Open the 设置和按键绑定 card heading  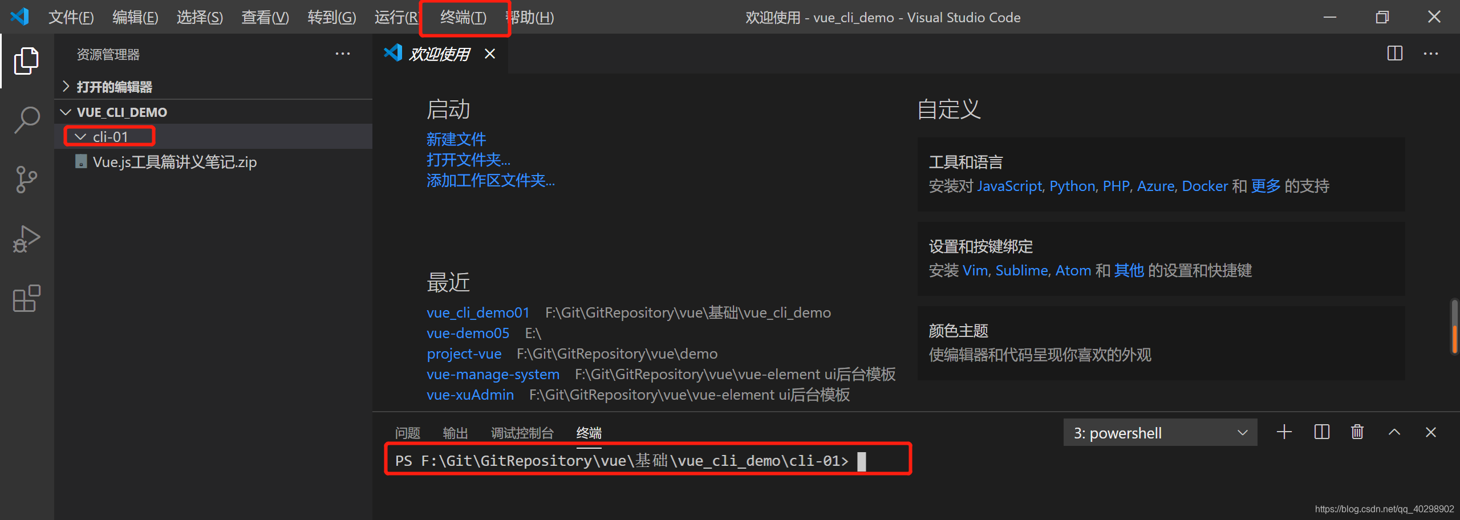click(x=981, y=247)
